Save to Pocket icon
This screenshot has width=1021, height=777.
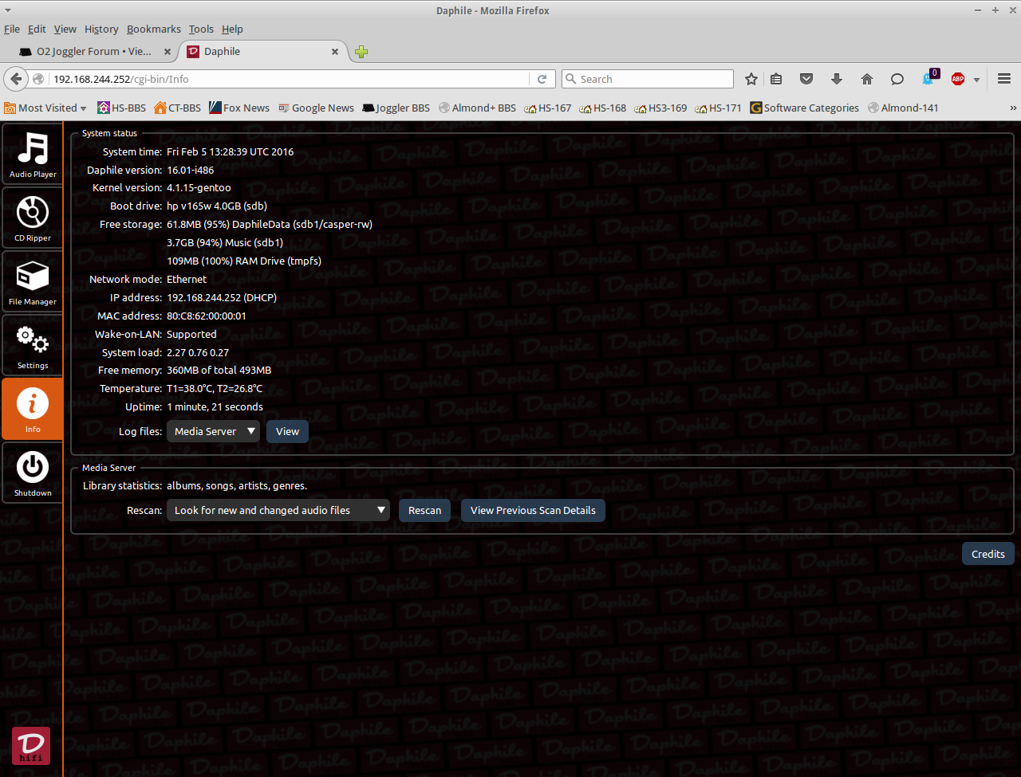click(806, 79)
